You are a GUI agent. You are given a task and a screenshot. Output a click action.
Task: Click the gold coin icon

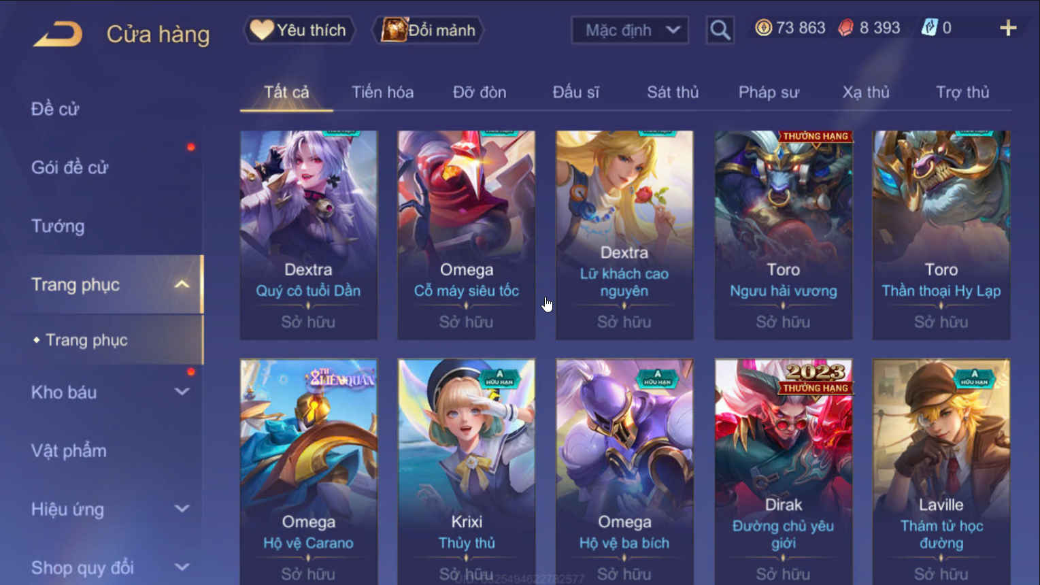click(x=763, y=28)
